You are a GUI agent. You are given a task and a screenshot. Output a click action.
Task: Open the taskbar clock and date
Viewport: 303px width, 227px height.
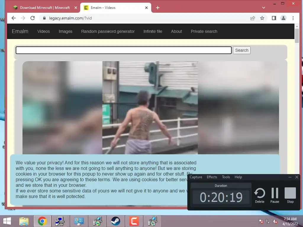(290, 221)
